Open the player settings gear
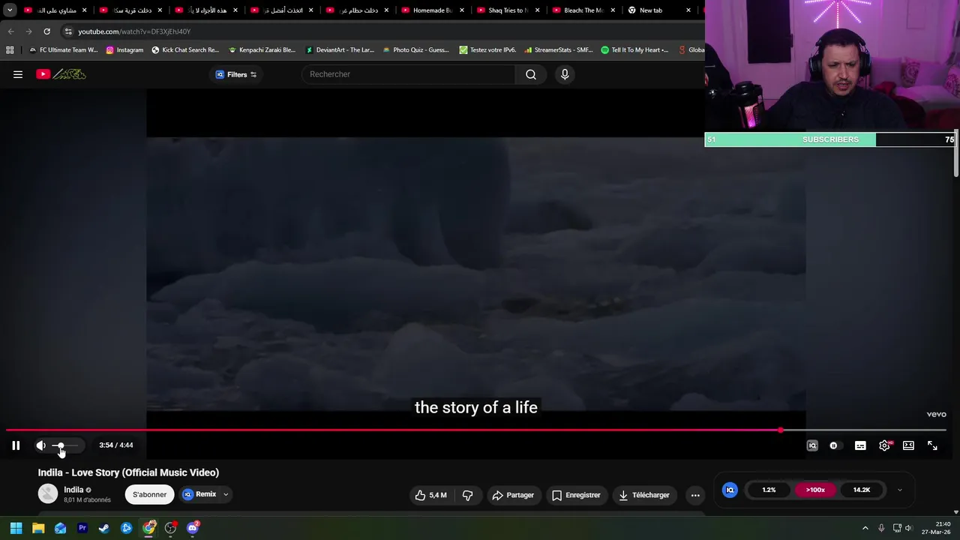The image size is (960, 540). 884,445
